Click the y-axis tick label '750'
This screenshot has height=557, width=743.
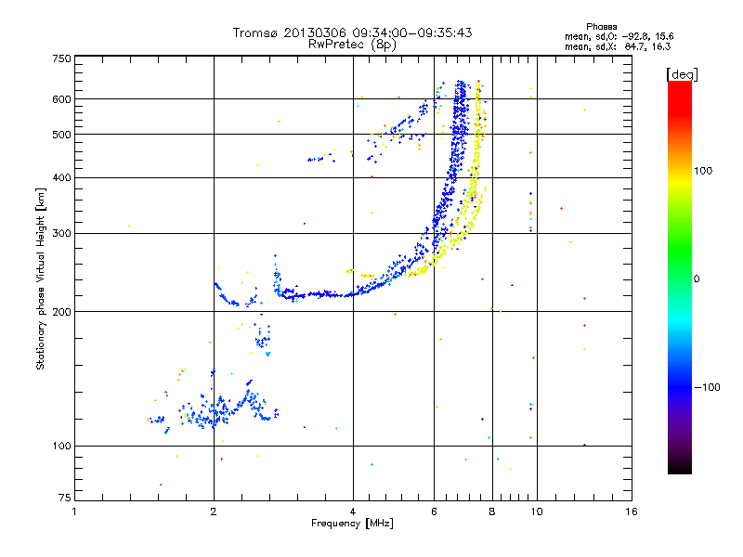61,58
